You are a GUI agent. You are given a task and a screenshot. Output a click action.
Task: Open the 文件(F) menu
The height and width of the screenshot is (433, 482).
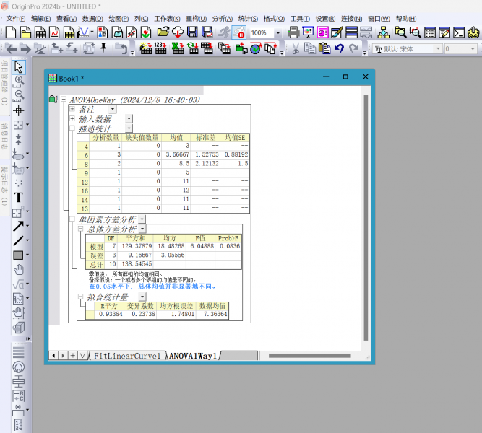(x=16, y=19)
